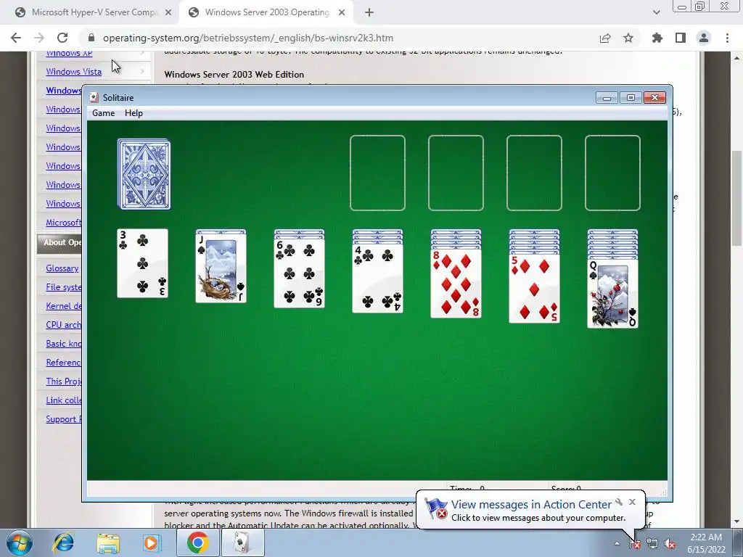Switch to Solitaire taskbar button
This screenshot has height=557, width=743.
[x=242, y=542]
